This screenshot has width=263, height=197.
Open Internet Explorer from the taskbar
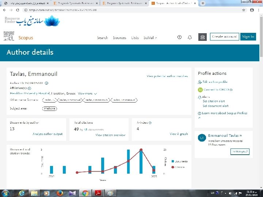point(22,193)
